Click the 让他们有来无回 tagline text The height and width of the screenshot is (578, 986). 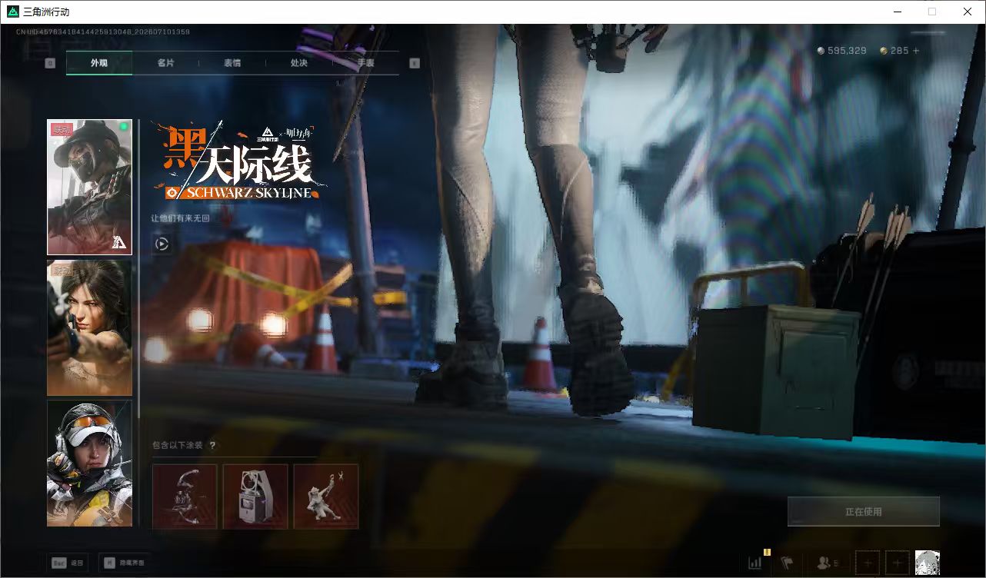180,218
